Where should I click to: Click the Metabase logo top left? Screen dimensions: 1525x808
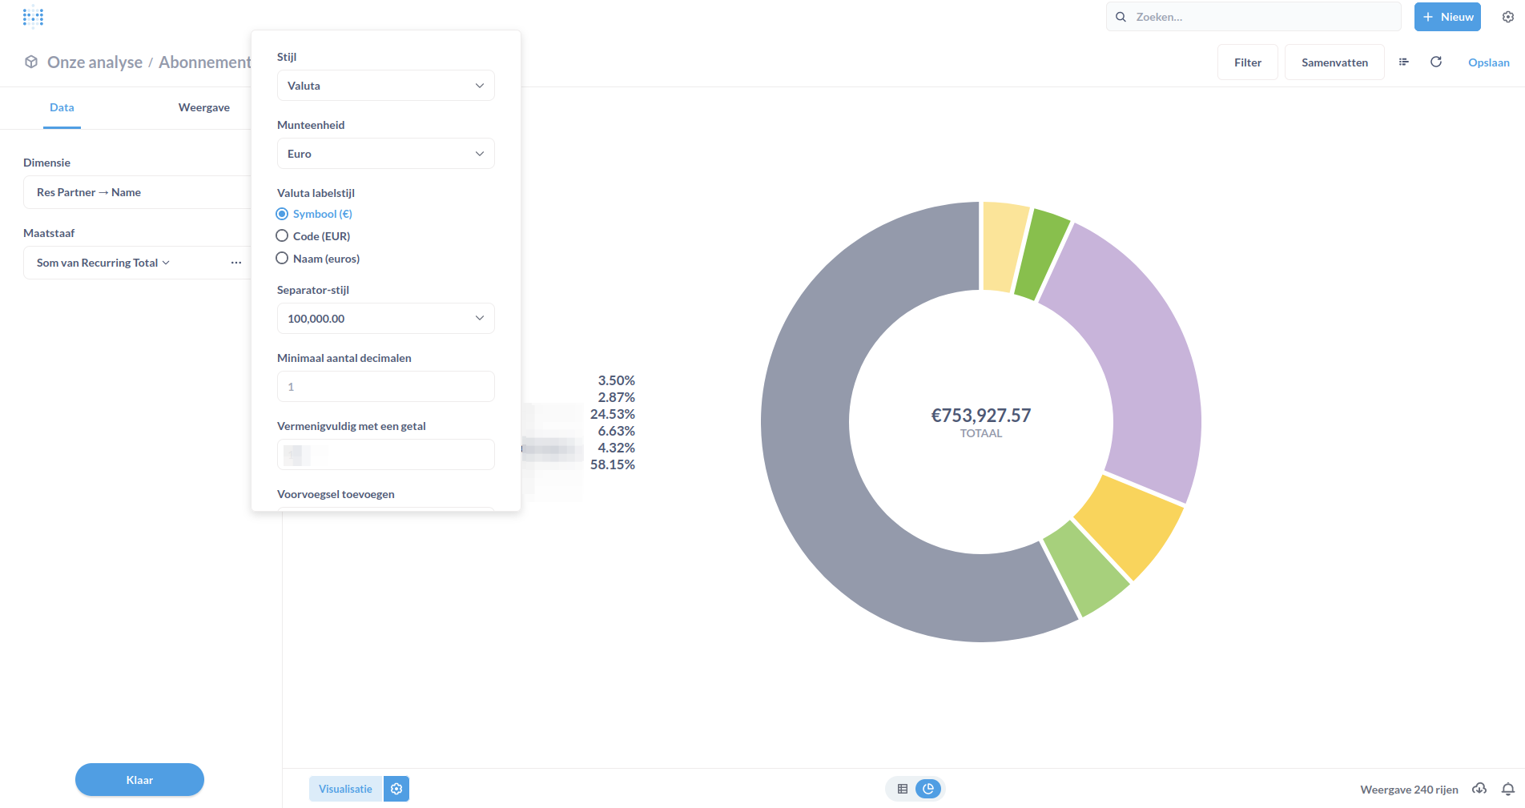(33, 16)
